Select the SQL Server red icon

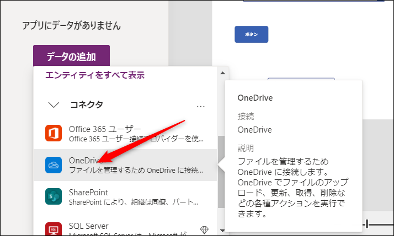click(54, 229)
